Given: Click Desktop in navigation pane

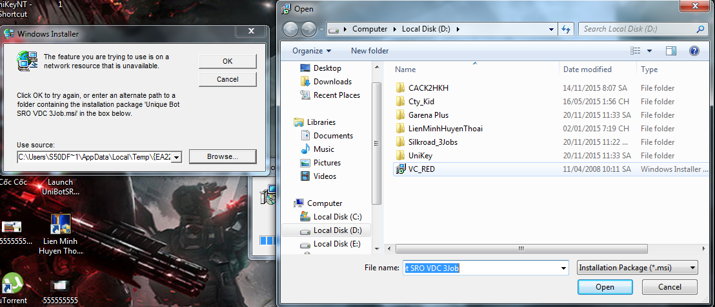Looking at the screenshot, I should 327,68.
